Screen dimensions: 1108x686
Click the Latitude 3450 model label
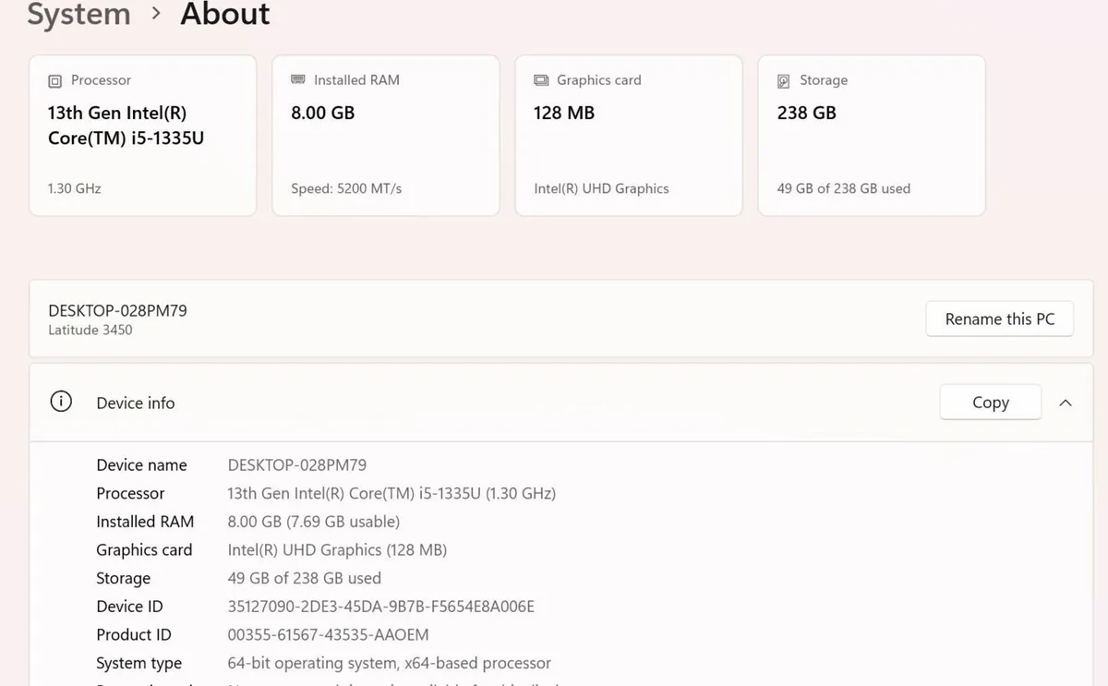[x=90, y=330]
